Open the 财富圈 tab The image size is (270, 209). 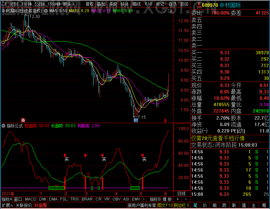point(40,205)
